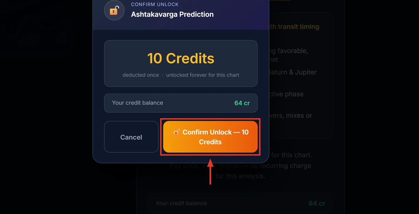Click the 'Saturn & Jupiter' text behind dialog
419x214 pixels.
point(292,72)
